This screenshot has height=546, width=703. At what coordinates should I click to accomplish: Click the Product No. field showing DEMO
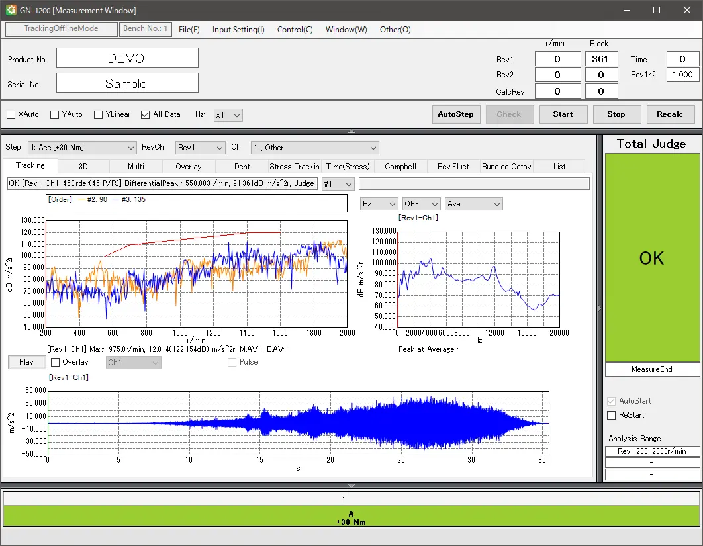[x=127, y=58]
